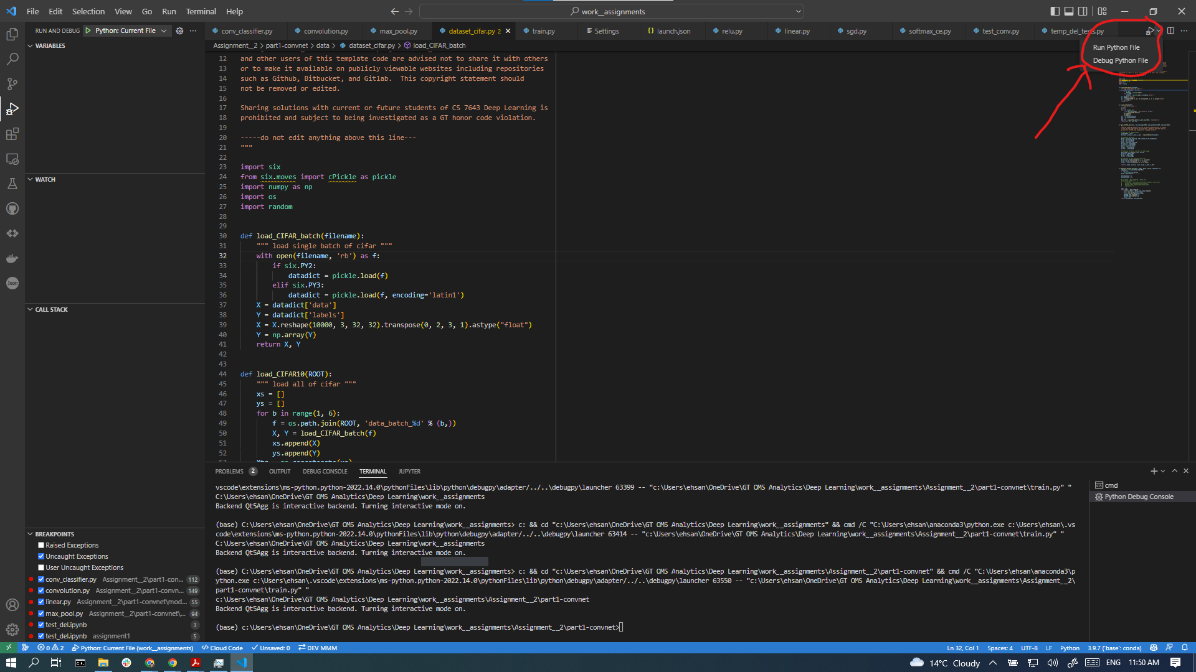Click the work__assignments command center search
This screenshot has height=672, width=1196.
tap(612, 11)
